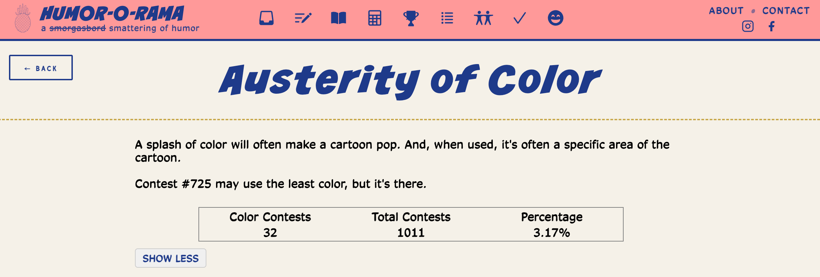820x277 pixels.
Task: Visit the Facebook page icon
Action: click(772, 26)
